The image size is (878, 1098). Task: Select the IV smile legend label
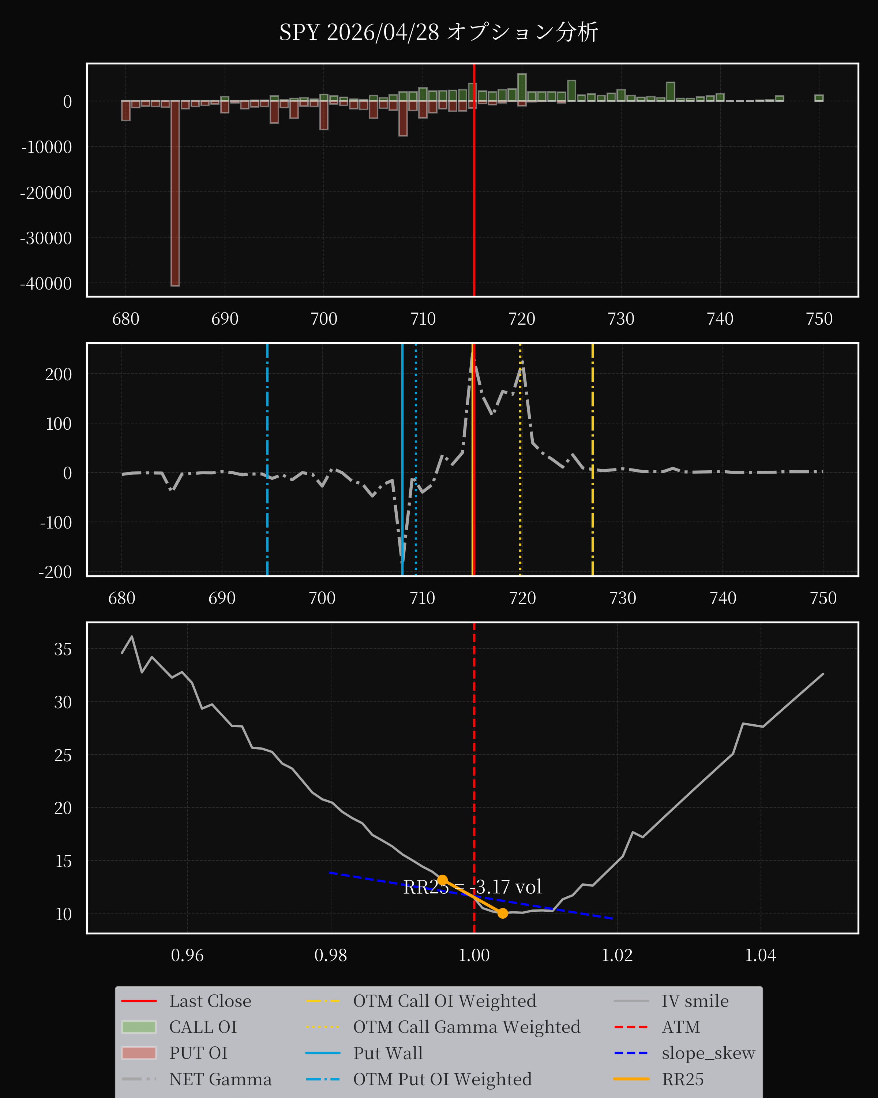point(695,1001)
